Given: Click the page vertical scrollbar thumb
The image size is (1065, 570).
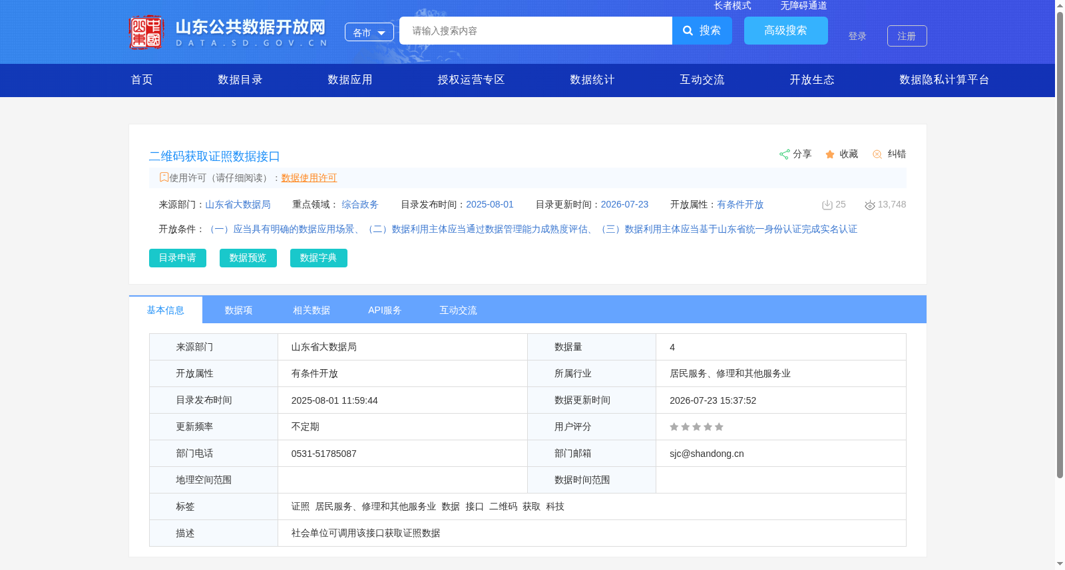Looking at the screenshot, I should point(1060,245).
